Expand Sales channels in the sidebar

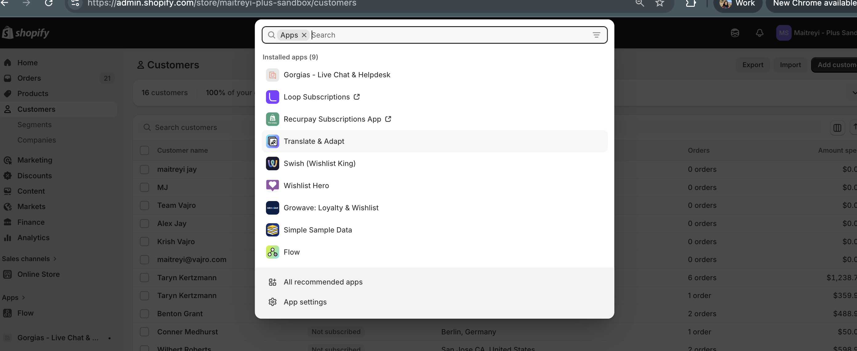click(55, 259)
